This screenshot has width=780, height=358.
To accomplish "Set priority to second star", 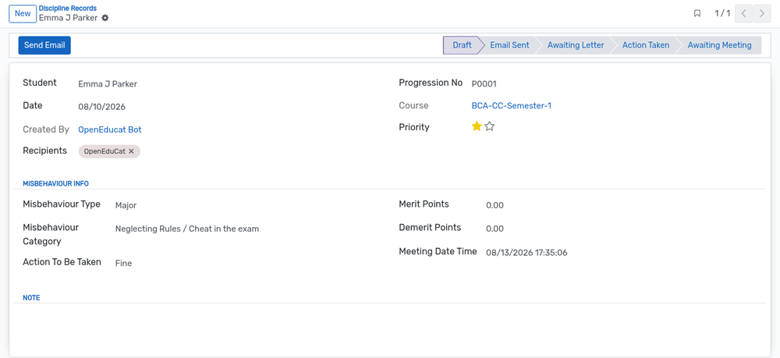I will 490,127.
